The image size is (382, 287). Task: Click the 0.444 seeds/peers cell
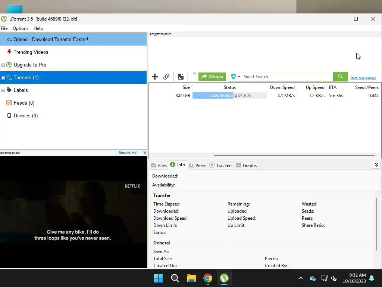pyautogui.click(x=373, y=95)
